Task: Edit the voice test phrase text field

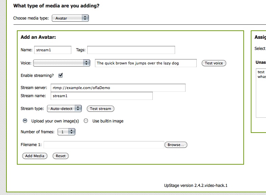Action: [146, 63]
